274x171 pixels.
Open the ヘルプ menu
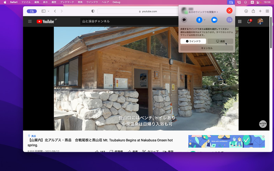click(x=105, y=2)
